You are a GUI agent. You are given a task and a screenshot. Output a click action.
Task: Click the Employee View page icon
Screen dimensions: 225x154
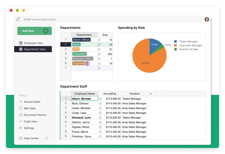pos(21,43)
